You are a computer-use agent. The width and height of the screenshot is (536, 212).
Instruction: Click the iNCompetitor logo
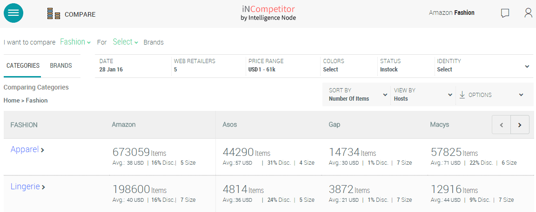[268, 13]
